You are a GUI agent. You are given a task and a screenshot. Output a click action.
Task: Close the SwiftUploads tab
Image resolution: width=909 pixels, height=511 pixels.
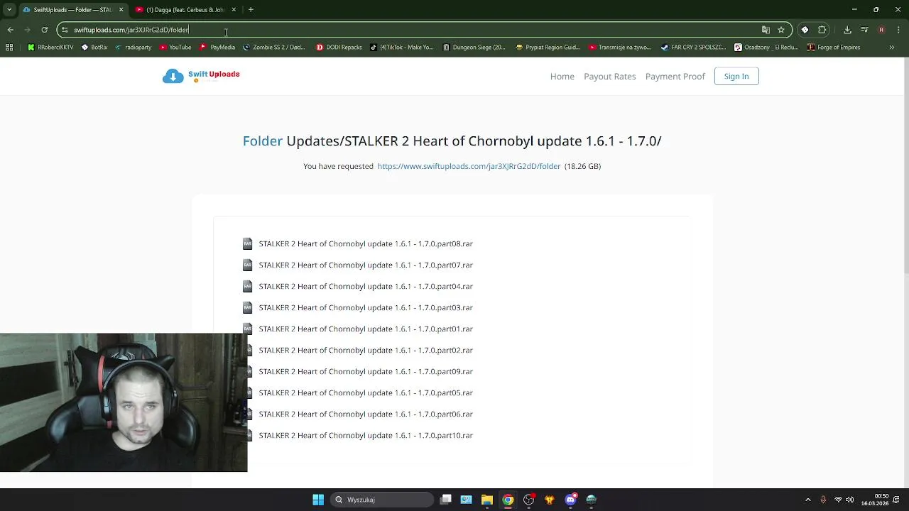(121, 10)
